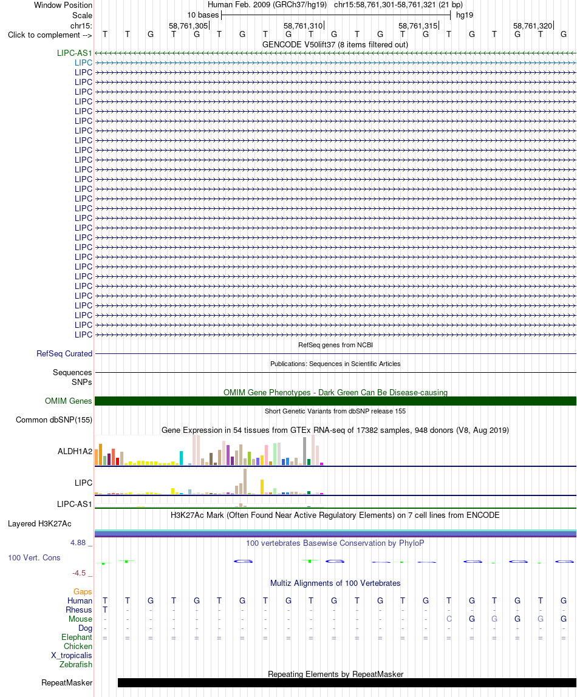Image resolution: width=577 pixels, height=697 pixels.
Task: Click the hg19 text beside the scale bar
Action: 465,15
